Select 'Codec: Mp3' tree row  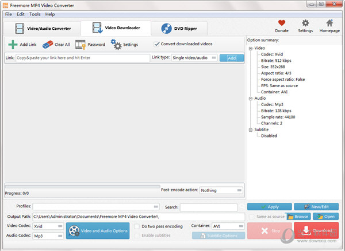(272, 104)
